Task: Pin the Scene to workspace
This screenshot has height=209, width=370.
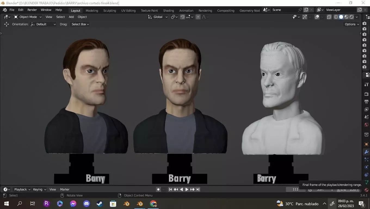Action: pyautogui.click(x=300, y=10)
